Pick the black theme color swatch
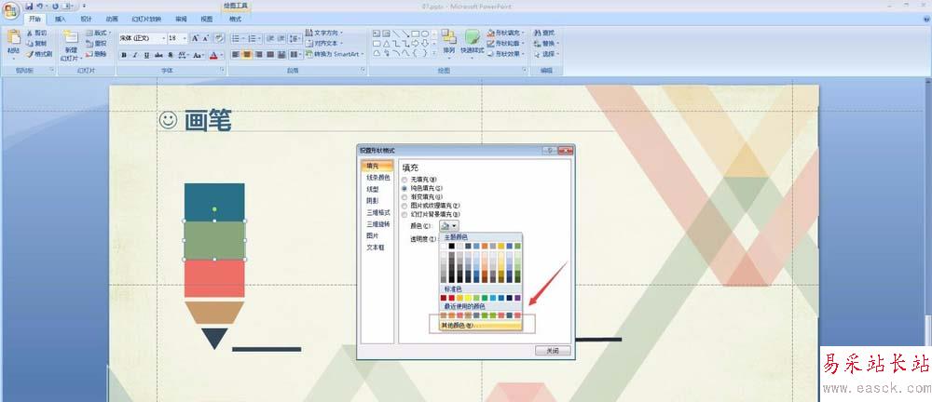The image size is (932, 402). (x=452, y=246)
